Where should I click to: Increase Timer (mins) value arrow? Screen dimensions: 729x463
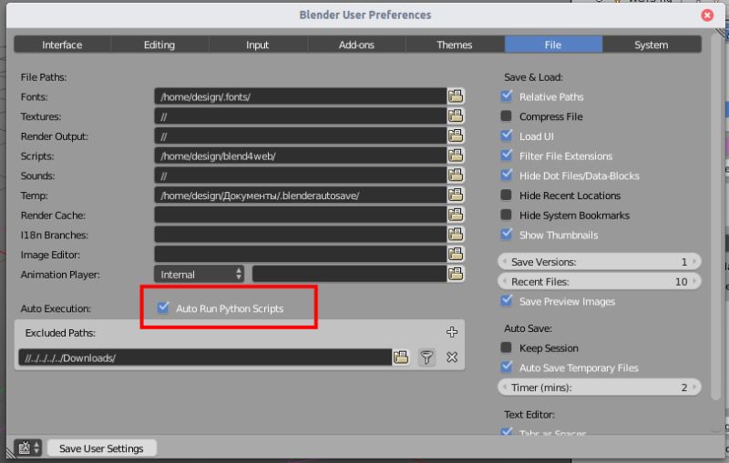pyautogui.click(x=694, y=388)
